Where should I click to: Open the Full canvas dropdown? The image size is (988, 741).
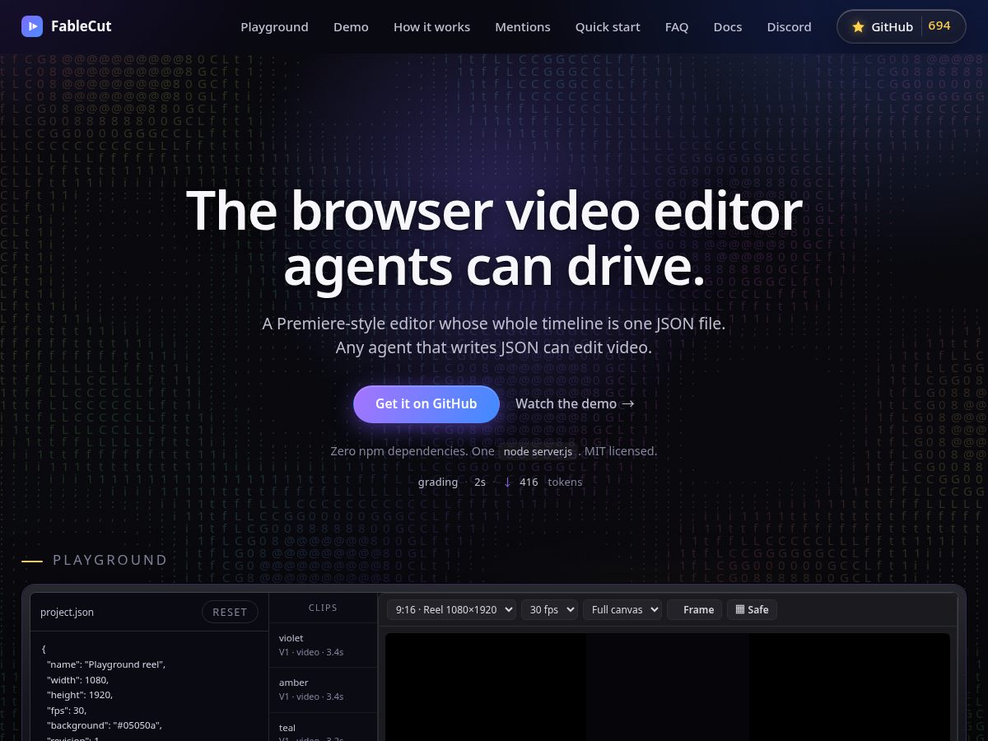point(622,609)
